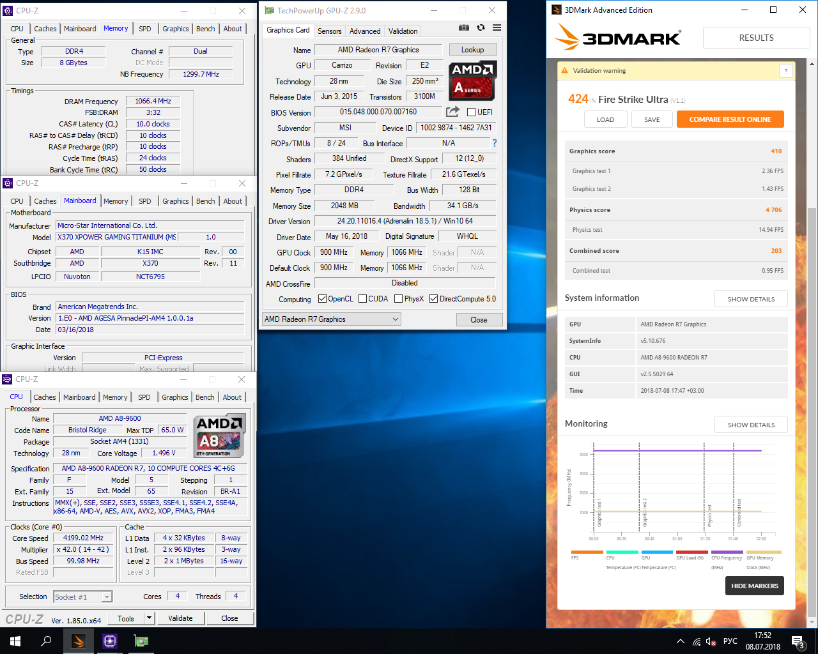The image size is (818, 654).
Task: Open Graphics tab in Mainboard CPU-Z window
Action: [x=176, y=201]
